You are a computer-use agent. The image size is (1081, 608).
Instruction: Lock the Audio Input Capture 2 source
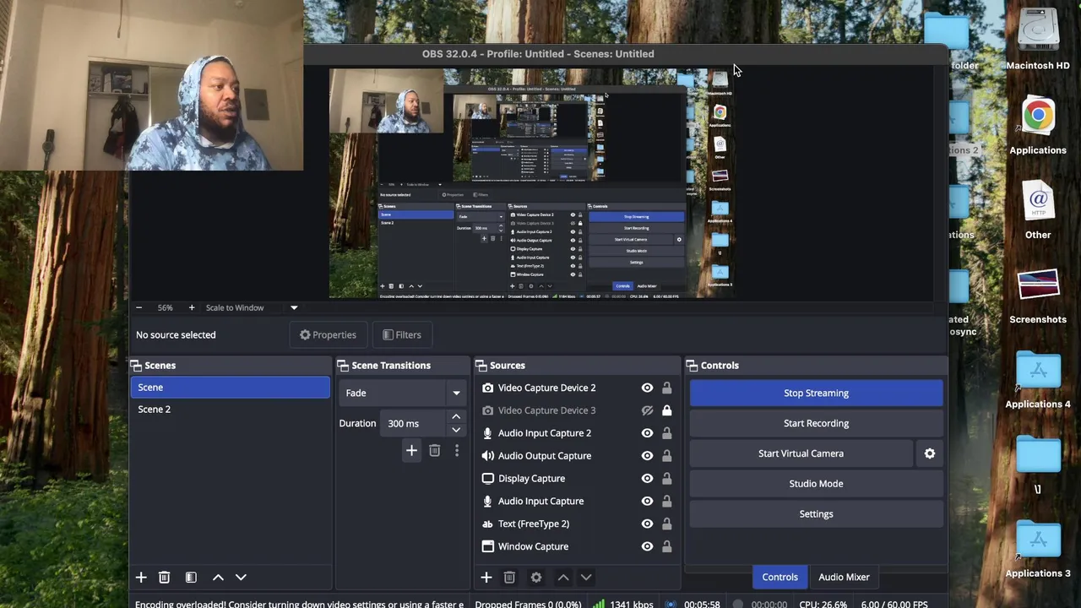tap(666, 433)
